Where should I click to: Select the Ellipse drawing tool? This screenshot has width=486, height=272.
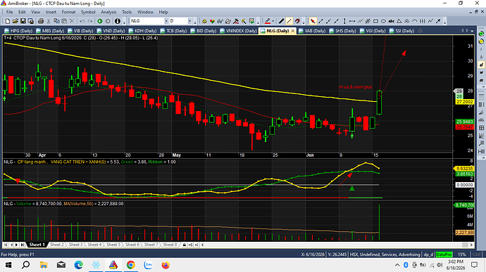383,21
